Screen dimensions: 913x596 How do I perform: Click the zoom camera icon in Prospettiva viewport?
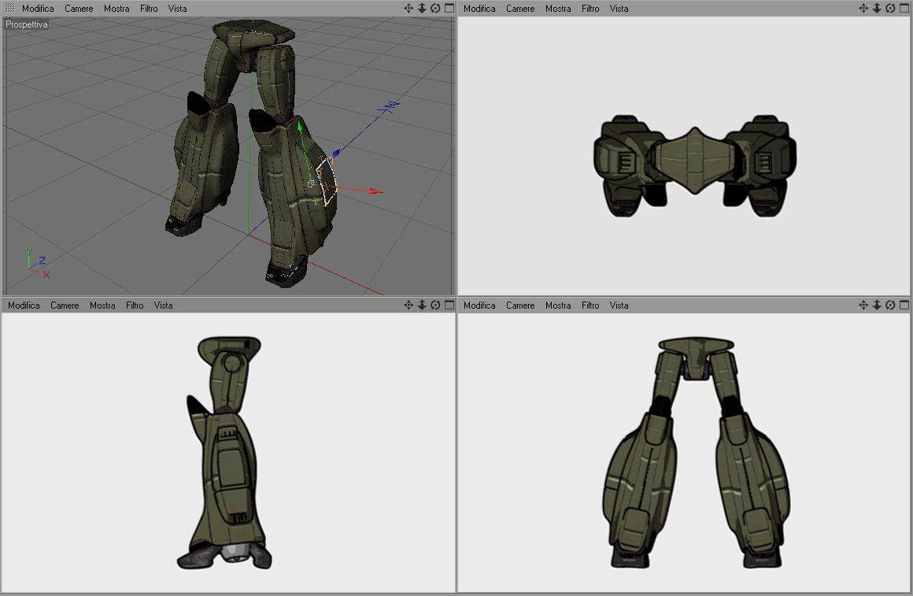tap(422, 8)
